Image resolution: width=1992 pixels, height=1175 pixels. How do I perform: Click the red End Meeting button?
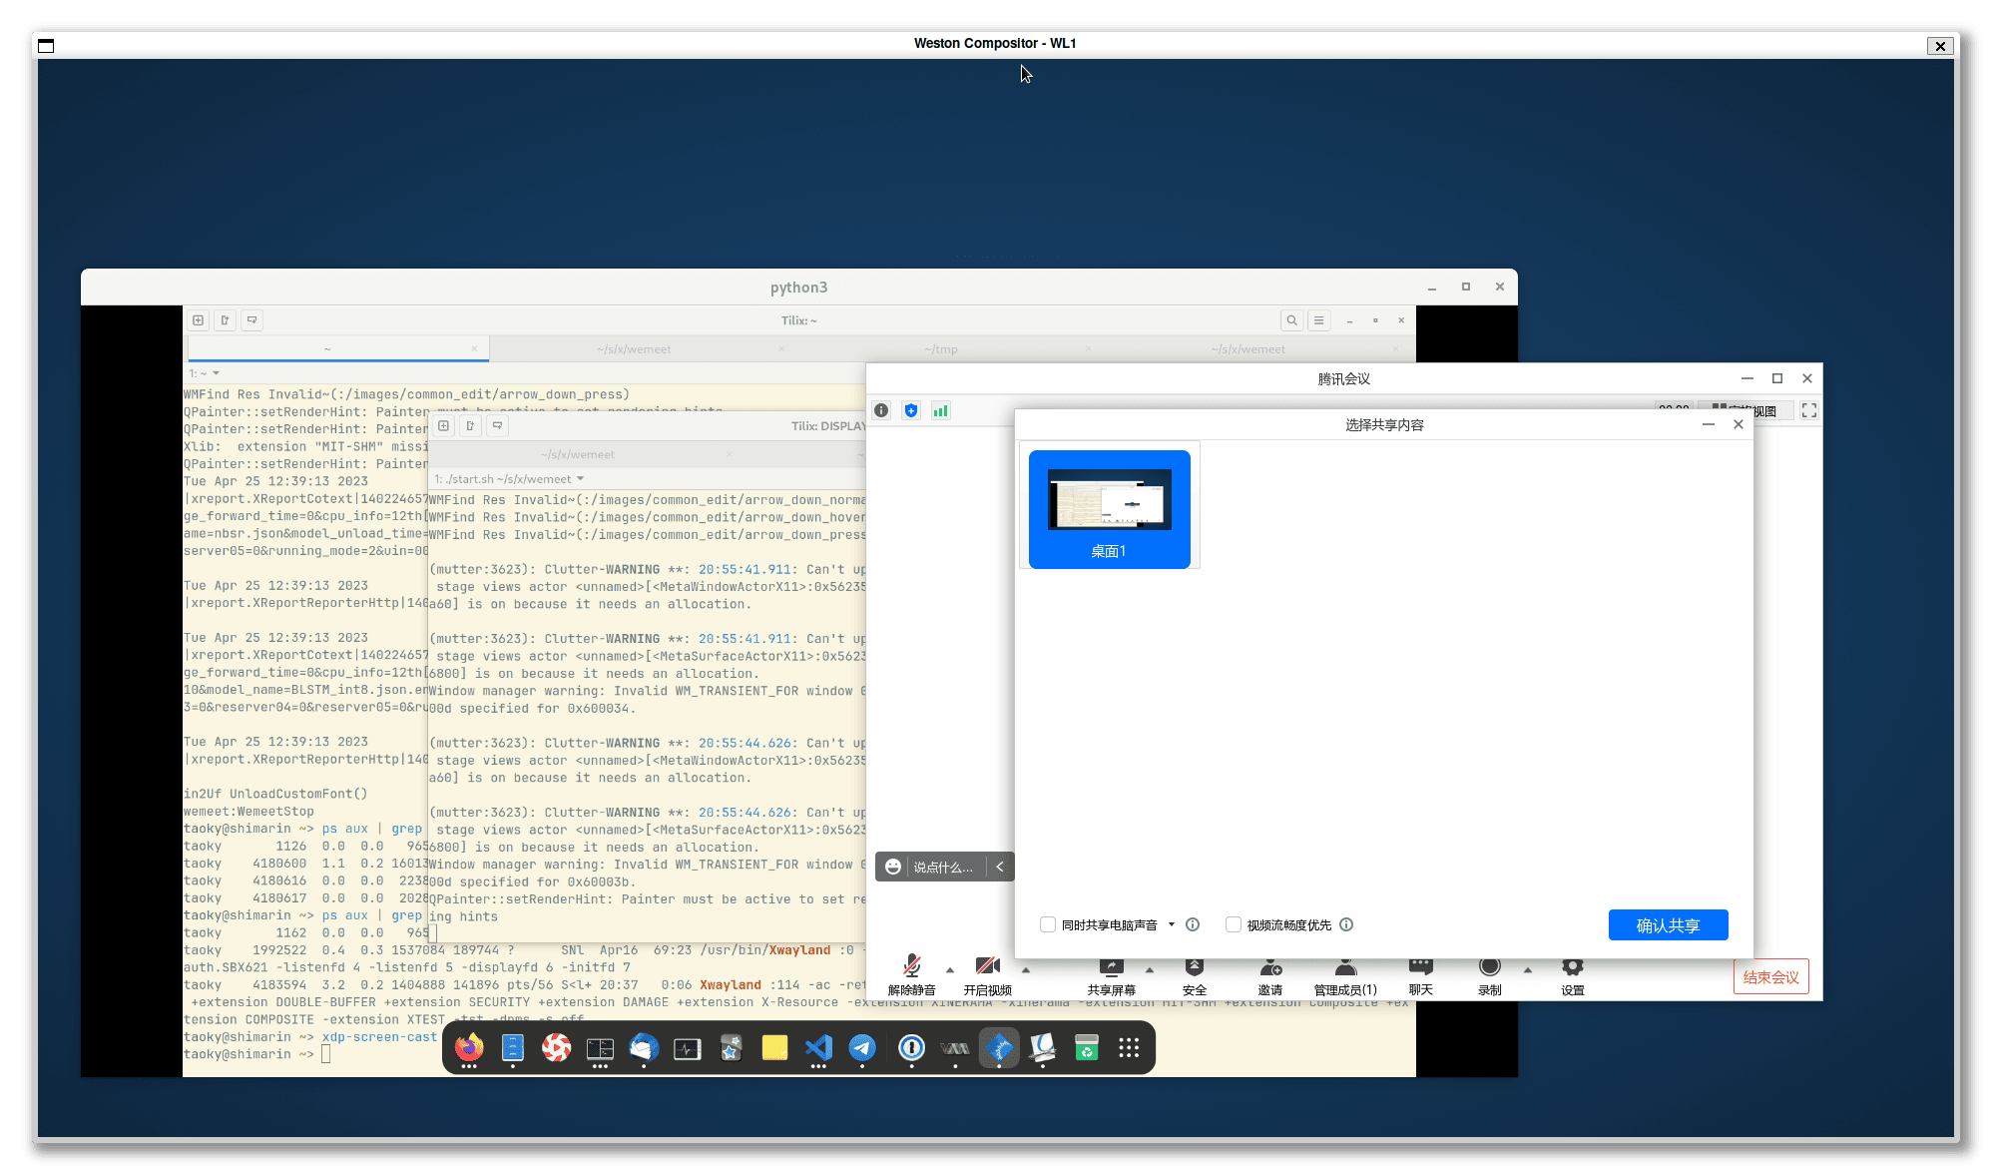click(x=1770, y=977)
